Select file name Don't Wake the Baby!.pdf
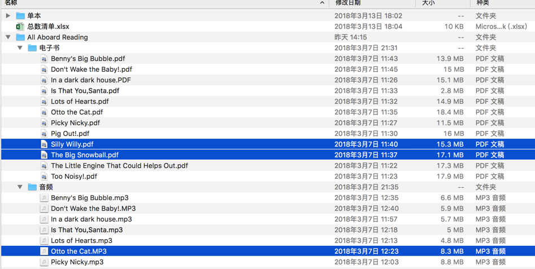Screen dimensions: 535x269 click(x=92, y=69)
